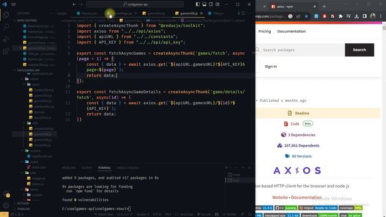Screen dimensions: 386x217
Task: Switch to the Output panel tab
Action: point(87,168)
